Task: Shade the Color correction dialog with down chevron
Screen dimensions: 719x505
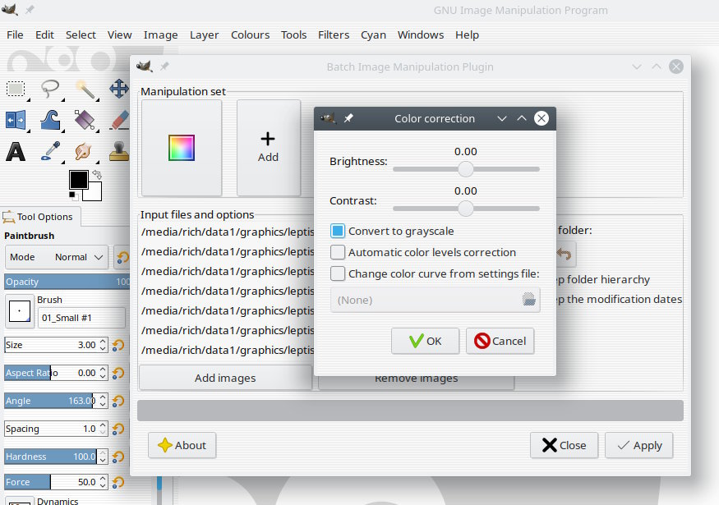Action: pos(502,118)
